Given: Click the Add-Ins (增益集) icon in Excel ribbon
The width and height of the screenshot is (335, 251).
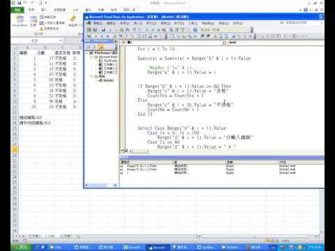Looking at the screenshot, I should coord(73,20).
